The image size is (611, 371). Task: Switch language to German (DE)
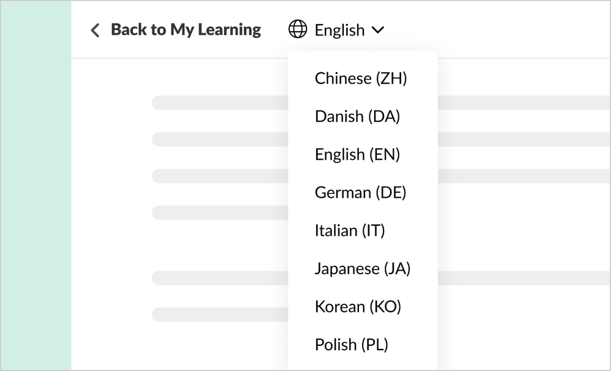360,192
